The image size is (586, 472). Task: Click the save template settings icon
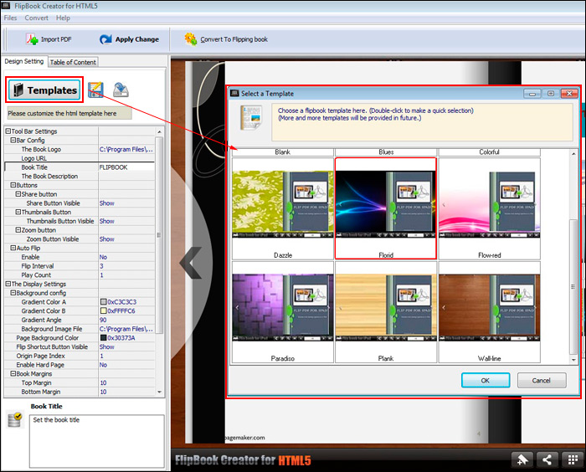[x=95, y=90]
